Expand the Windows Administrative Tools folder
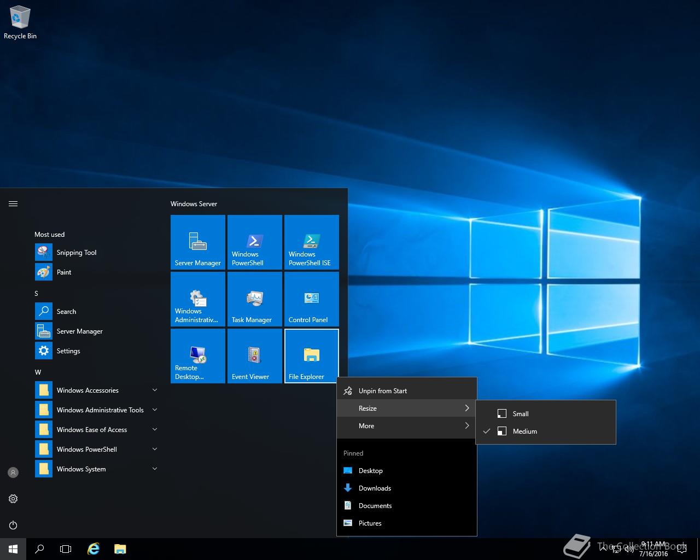This screenshot has height=560, width=700. (96, 410)
